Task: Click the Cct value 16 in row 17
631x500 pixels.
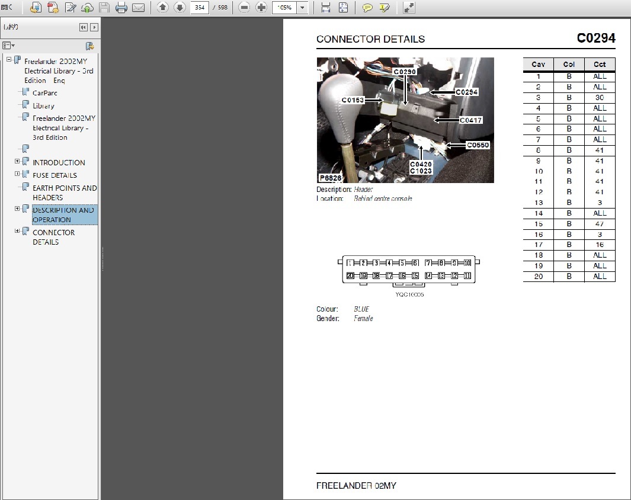Action: (600, 245)
